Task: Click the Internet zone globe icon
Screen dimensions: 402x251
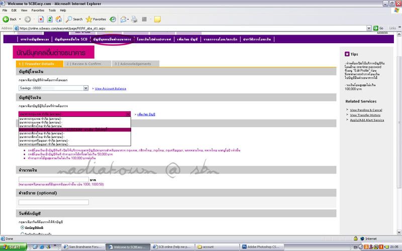Action: point(362,238)
